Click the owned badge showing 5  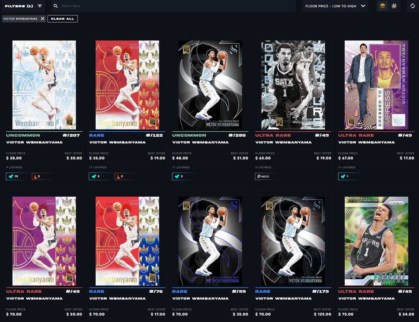101,176
